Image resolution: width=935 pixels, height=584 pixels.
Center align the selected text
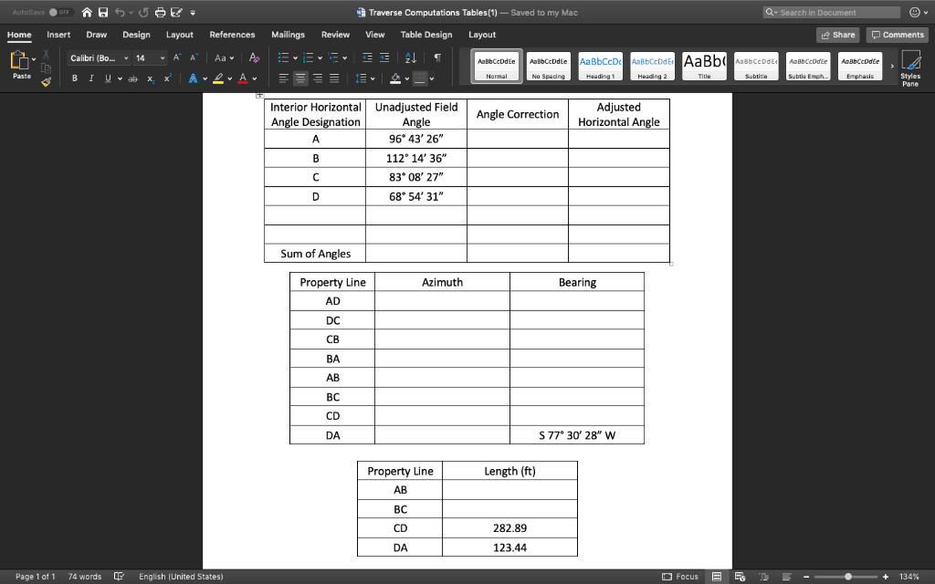click(300, 78)
